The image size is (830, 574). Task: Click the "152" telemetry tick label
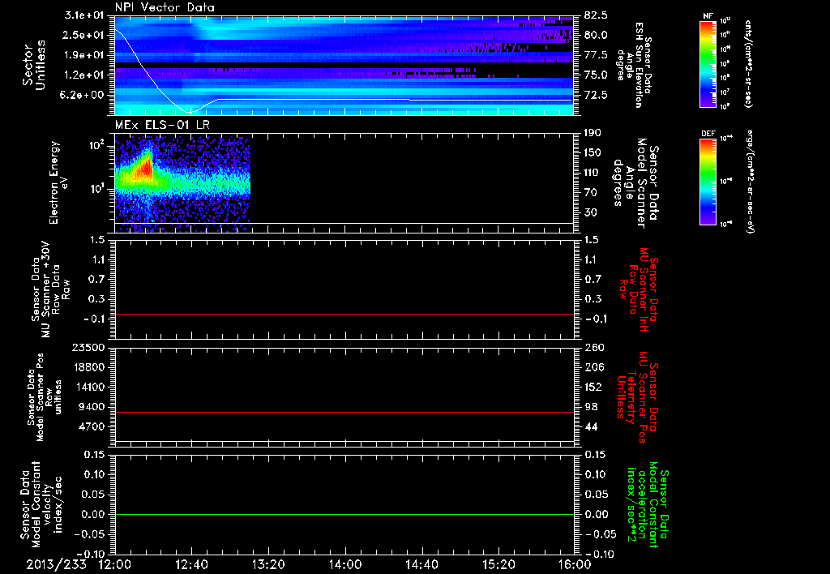(594, 387)
